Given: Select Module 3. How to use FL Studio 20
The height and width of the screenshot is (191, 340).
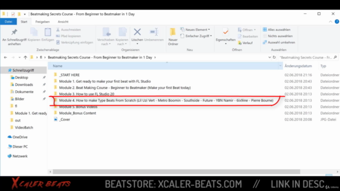Looking at the screenshot, I should coord(87,94).
